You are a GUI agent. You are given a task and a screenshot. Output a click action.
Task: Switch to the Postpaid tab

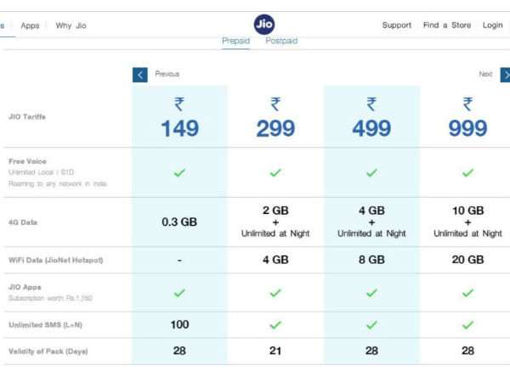pos(281,41)
